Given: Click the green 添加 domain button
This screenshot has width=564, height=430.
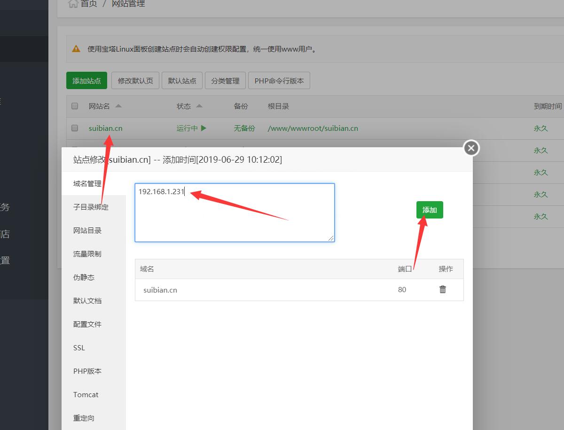Looking at the screenshot, I should 430,210.
